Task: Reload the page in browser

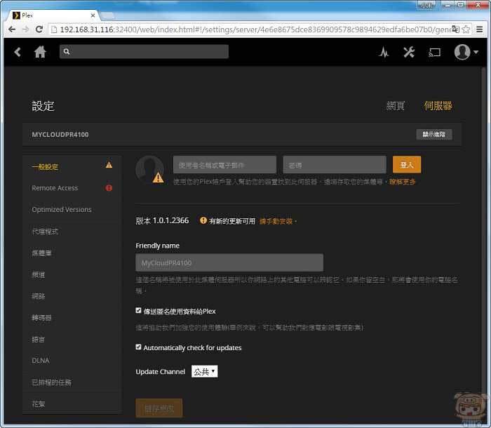Action: pos(39,29)
